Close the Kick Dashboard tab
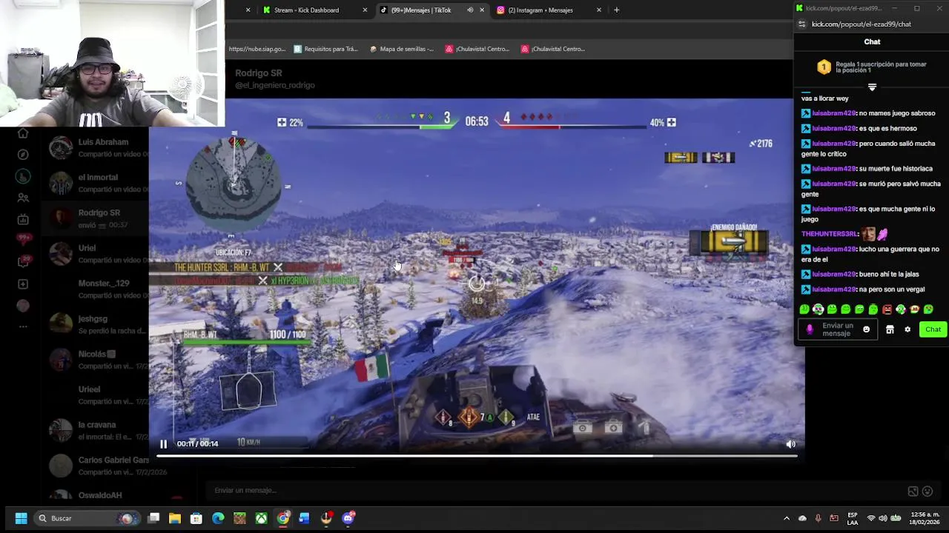 [x=365, y=10]
